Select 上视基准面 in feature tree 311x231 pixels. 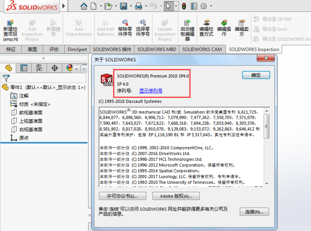tap(26, 121)
